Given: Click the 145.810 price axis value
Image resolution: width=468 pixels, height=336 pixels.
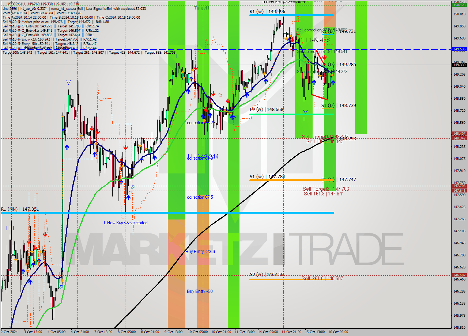Looking at the screenshot, I should click(459, 328).
